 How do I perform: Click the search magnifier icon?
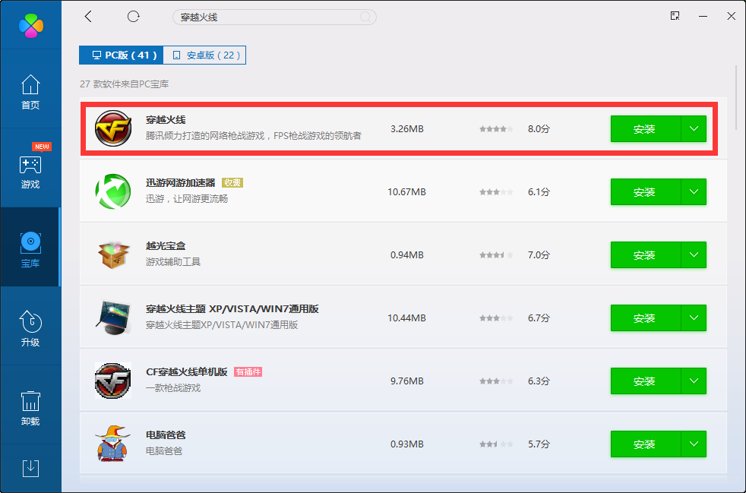pos(365,17)
